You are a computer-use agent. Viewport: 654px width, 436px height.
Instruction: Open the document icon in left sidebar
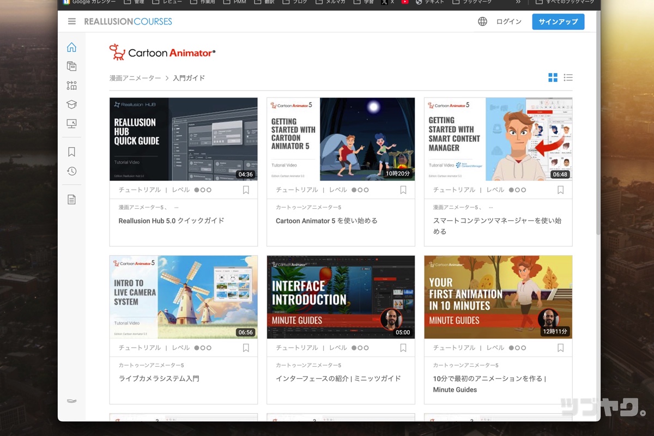71,199
